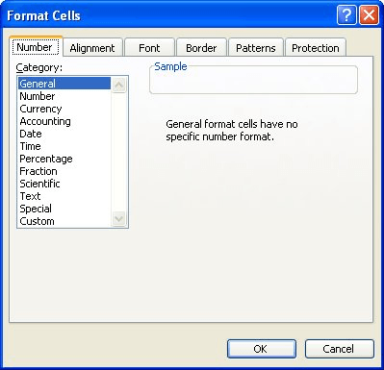The height and width of the screenshot is (370, 384).
Task: Click the category list scroll-up arrow
Action: point(119,85)
